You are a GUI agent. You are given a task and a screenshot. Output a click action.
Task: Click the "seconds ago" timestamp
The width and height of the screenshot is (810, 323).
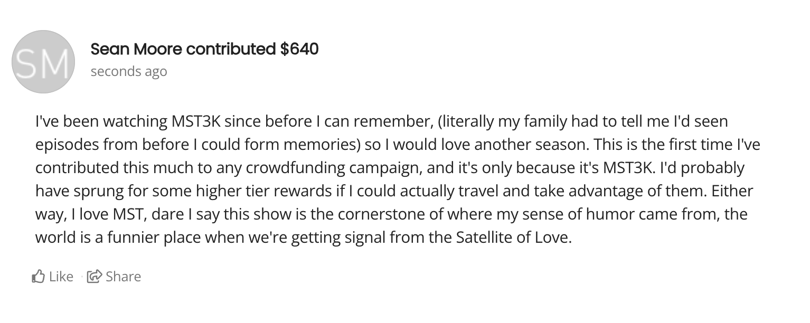[x=129, y=71]
